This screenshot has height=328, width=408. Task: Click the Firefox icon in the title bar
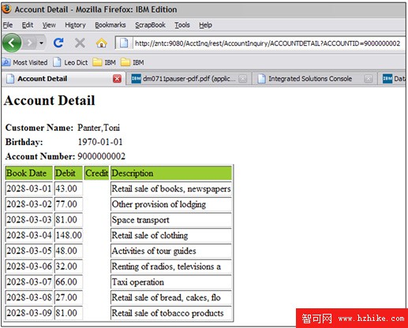coord(6,9)
